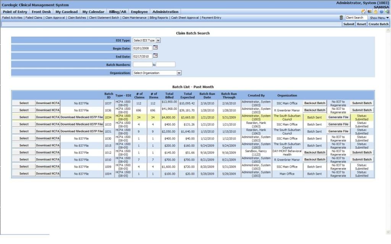Click the trash can icon beside Client Search
Screen dimensions: 391x244
pyautogui.click(x=341, y=18)
